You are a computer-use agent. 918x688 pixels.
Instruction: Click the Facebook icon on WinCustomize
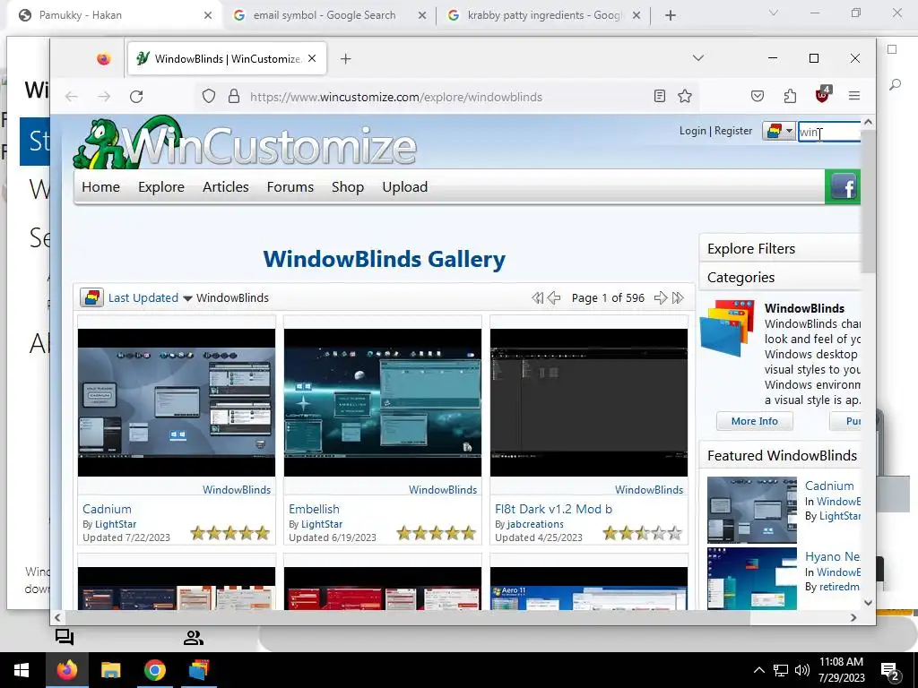pyautogui.click(x=843, y=187)
